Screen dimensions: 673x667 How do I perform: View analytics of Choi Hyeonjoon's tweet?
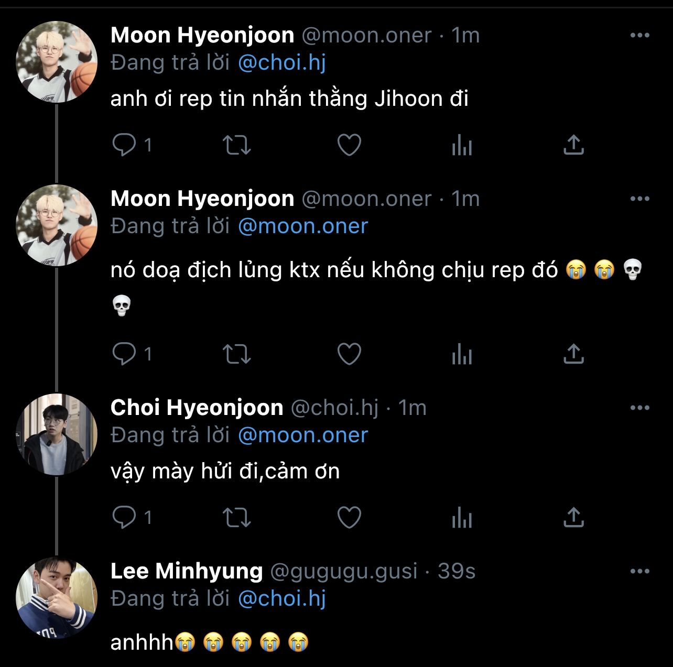point(462,518)
